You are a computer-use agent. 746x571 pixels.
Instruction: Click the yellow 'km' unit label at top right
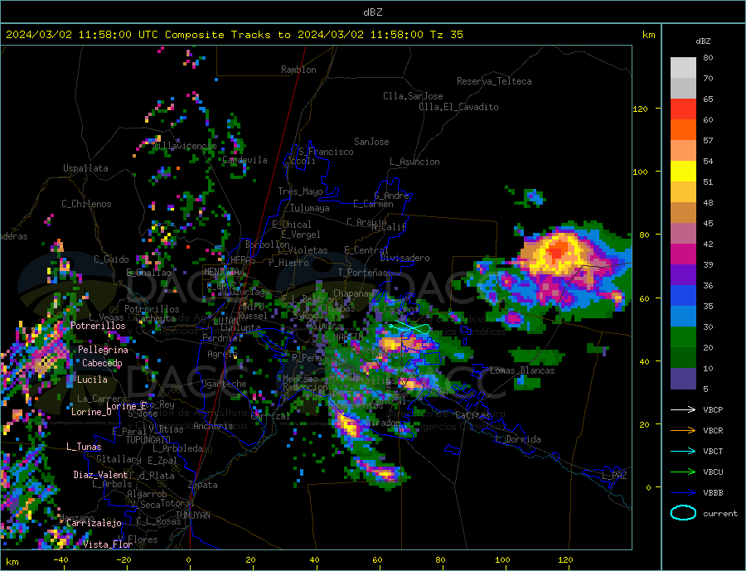pyautogui.click(x=648, y=35)
